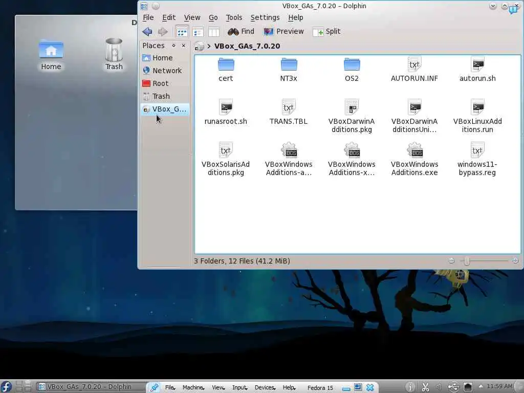Open the virtual desktop pager in the taskbar
The height and width of the screenshot is (393, 524).
(24, 387)
